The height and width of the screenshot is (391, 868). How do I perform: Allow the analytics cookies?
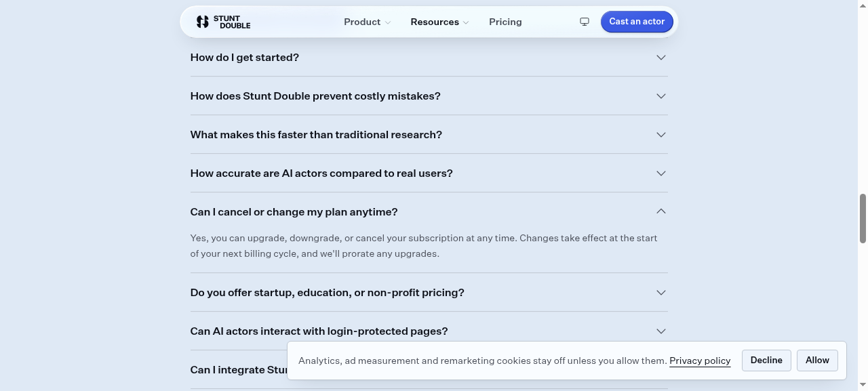[817, 361]
